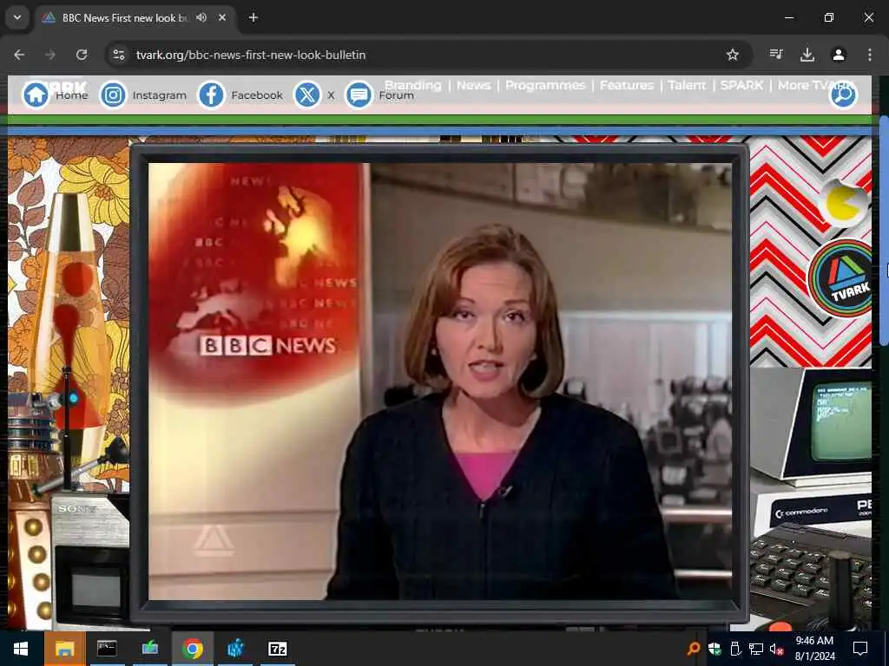Open a new browser tab
Image resolution: width=889 pixels, height=666 pixels.
(254, 17)
